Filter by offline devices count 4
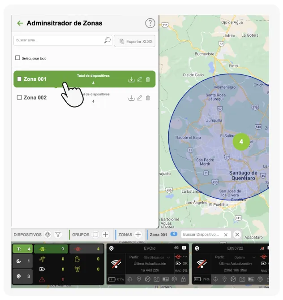The height and width of the screenshot is (300, 283). [86, 249]
